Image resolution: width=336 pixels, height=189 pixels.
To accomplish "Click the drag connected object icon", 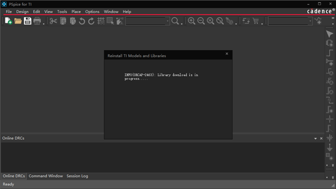I will point(120,21).
